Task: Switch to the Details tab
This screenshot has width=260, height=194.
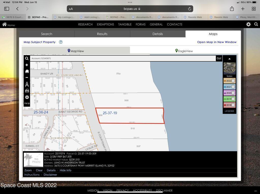Action: tap(157, 34)
